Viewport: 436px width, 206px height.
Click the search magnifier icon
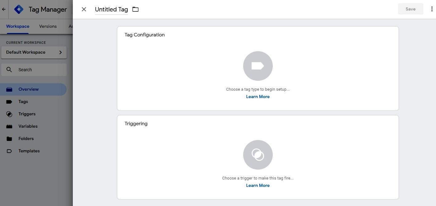(x=9, y=69)
